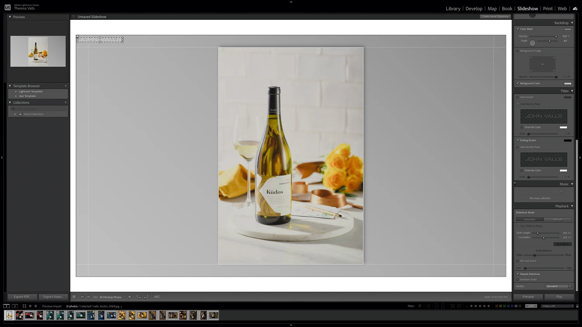Open Quality Standard dropdown

[x=559, y=286]
